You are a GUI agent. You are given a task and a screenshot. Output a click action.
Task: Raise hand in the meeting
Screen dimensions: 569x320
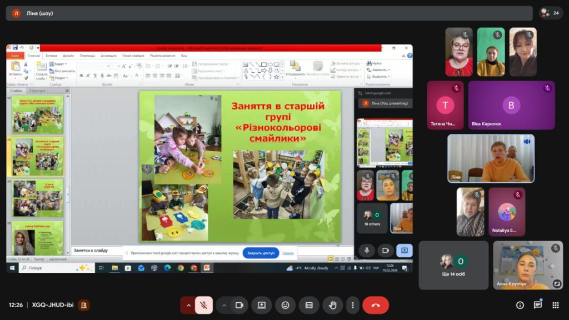(x=333, y=305)
